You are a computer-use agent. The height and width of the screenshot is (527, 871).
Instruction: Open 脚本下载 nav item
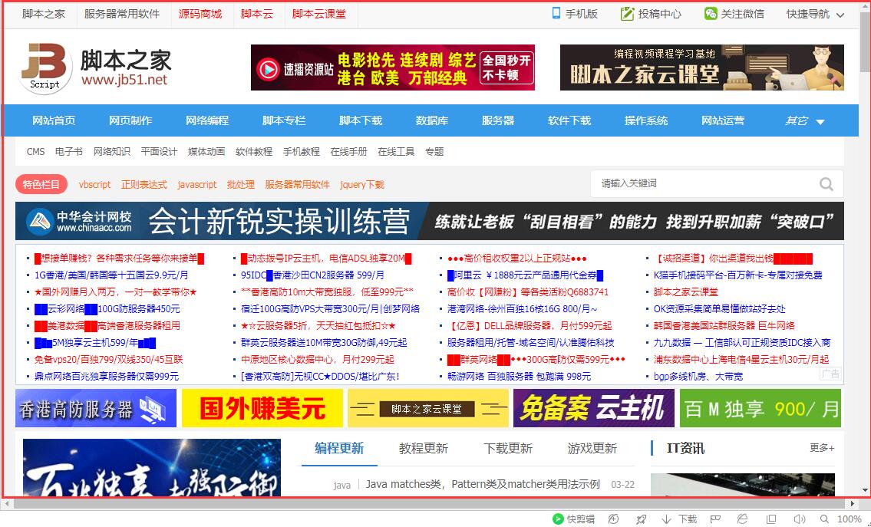(361, 120)
